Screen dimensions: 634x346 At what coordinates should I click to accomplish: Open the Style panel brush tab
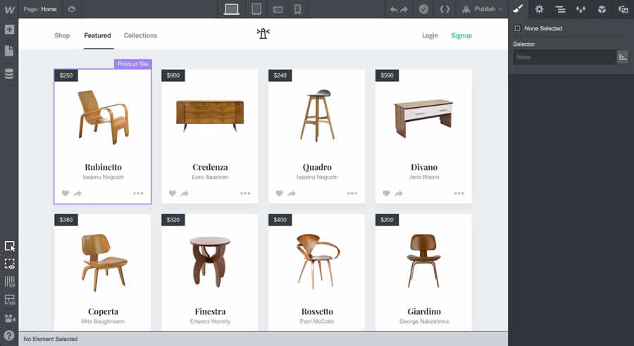click(x=518, y=9)
